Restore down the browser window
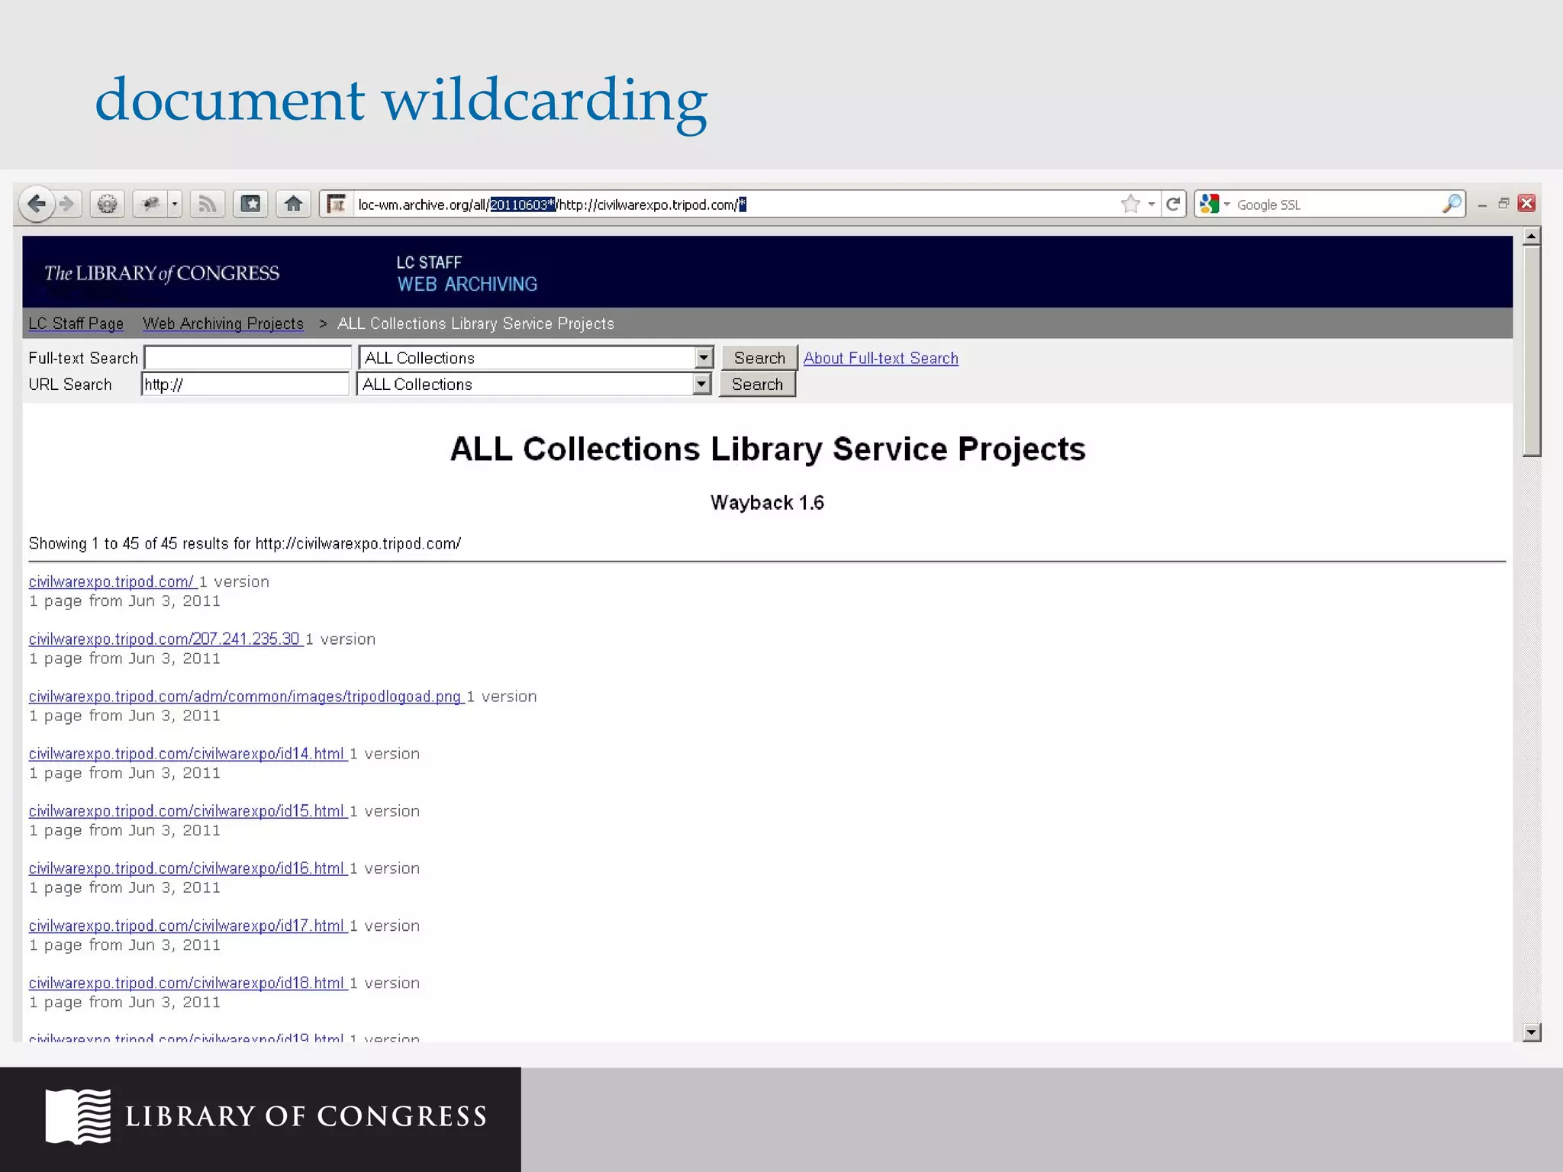This screenshot has height=1172, width=1563. pyautogui.click(x=1503, y=204)
